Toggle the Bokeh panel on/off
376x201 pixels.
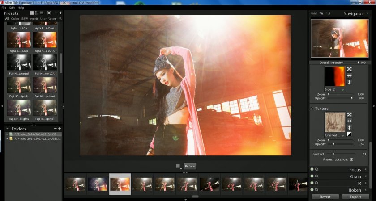312,190
